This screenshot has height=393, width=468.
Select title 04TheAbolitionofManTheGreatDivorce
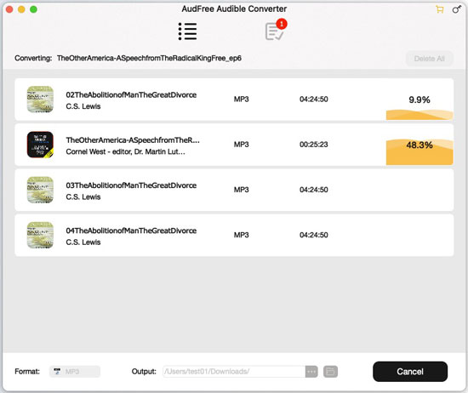(131, 231)
